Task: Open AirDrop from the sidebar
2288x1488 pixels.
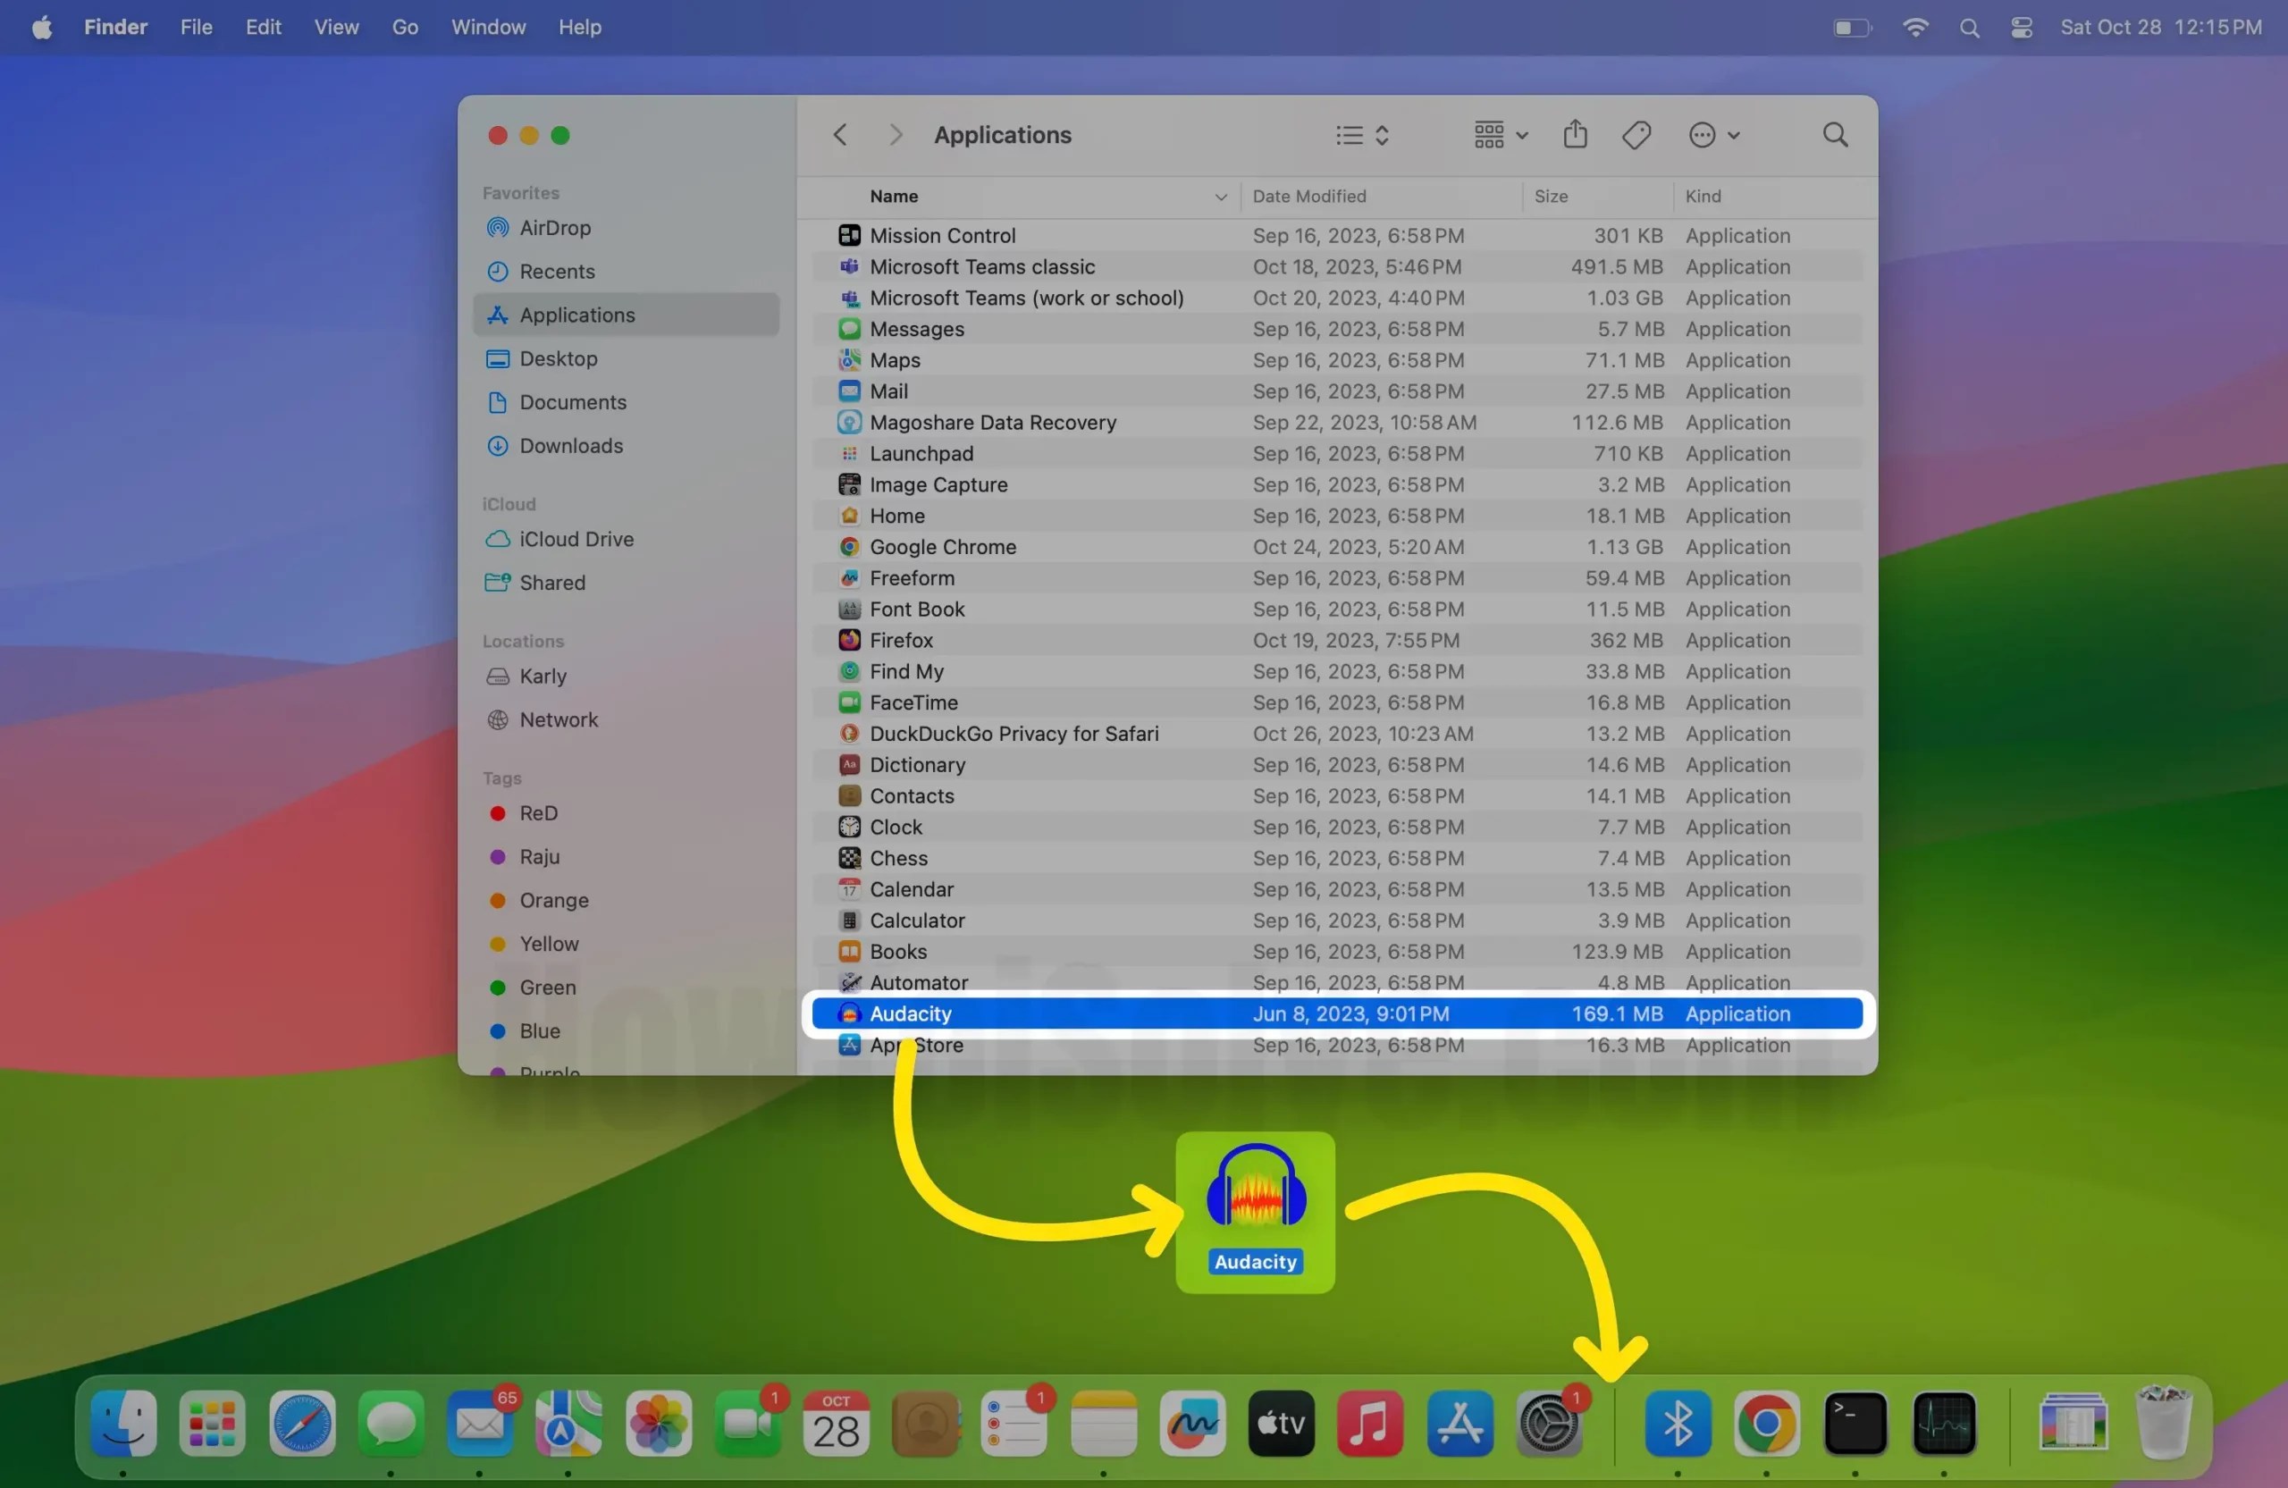Action: [x=556, y=228]
